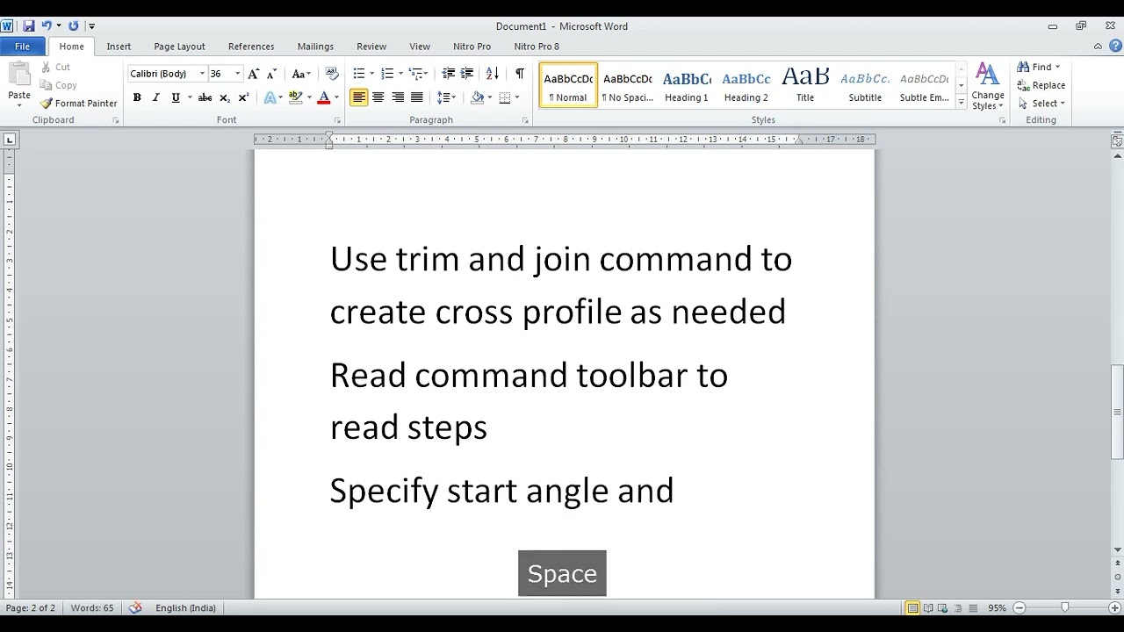The width and height of the screenshot is (1124, 632).
Task: Open the font size dropdown showing 36
Action: tap(237, 74)
